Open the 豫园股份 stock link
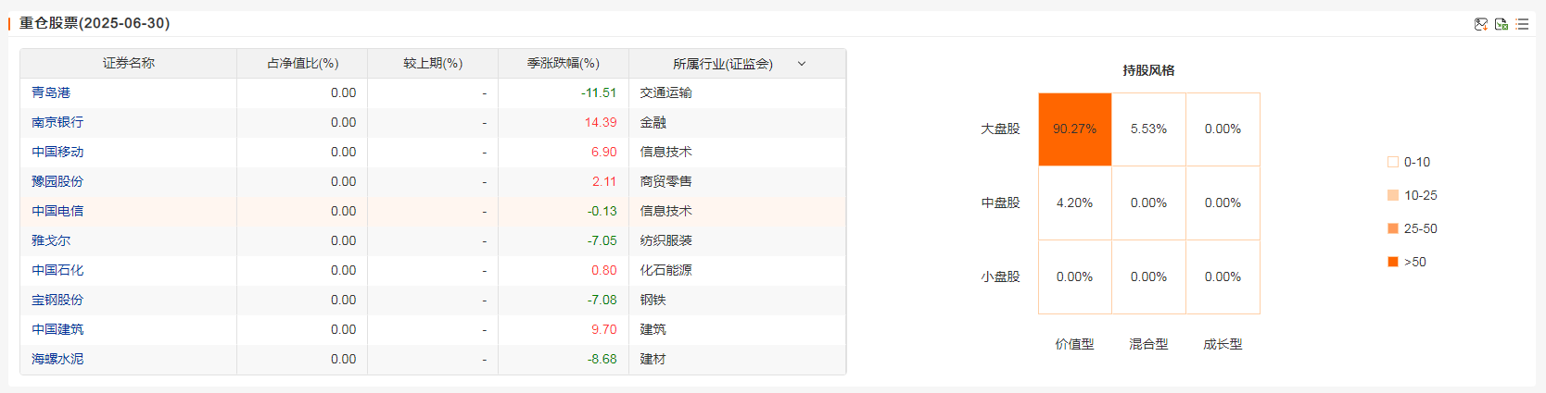 click(x=57, y=181)
